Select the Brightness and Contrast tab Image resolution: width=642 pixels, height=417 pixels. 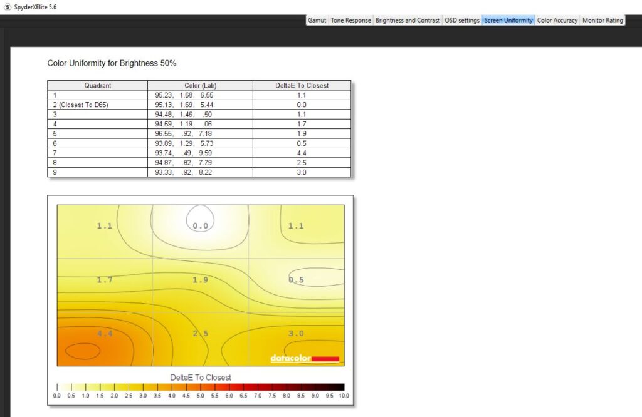click(408, 20)
